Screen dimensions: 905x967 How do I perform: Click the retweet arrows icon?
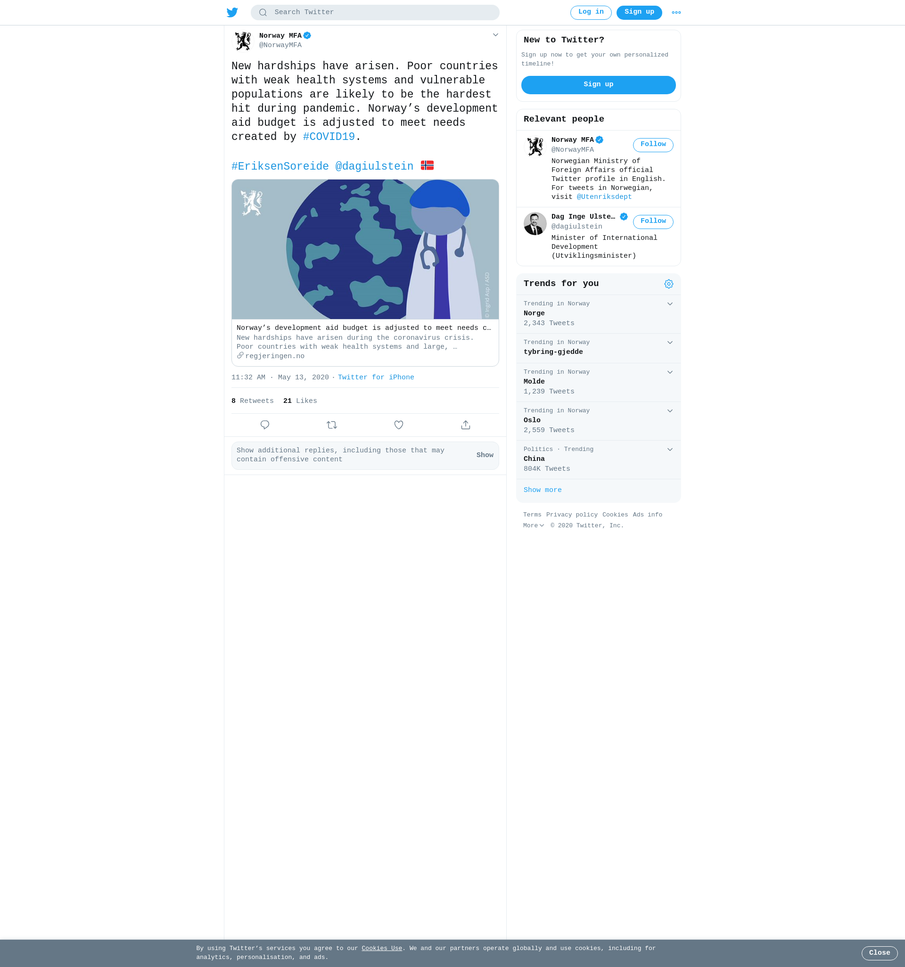[x=332, y=425]
